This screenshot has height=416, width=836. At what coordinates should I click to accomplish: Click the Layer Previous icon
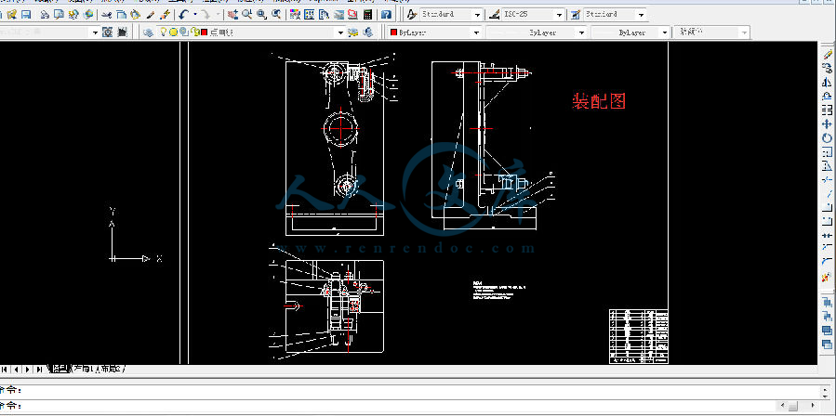coord(368,32)
